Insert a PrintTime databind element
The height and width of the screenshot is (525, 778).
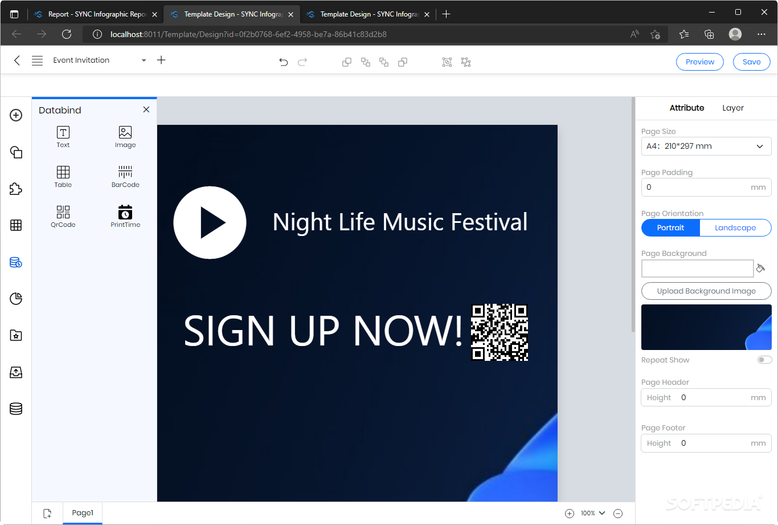[125, 217]
